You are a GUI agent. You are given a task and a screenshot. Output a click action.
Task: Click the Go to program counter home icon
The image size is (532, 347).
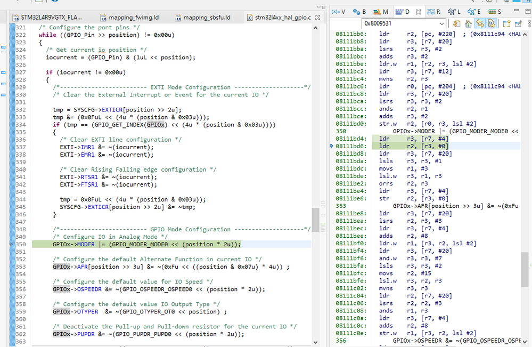[x=468, y=23]
